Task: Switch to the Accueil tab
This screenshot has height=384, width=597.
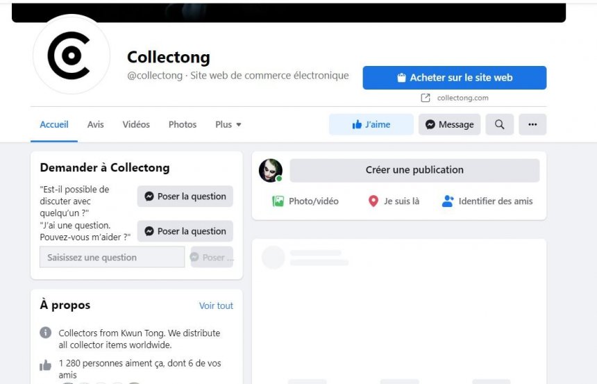Action: click(x=54, y=124)
